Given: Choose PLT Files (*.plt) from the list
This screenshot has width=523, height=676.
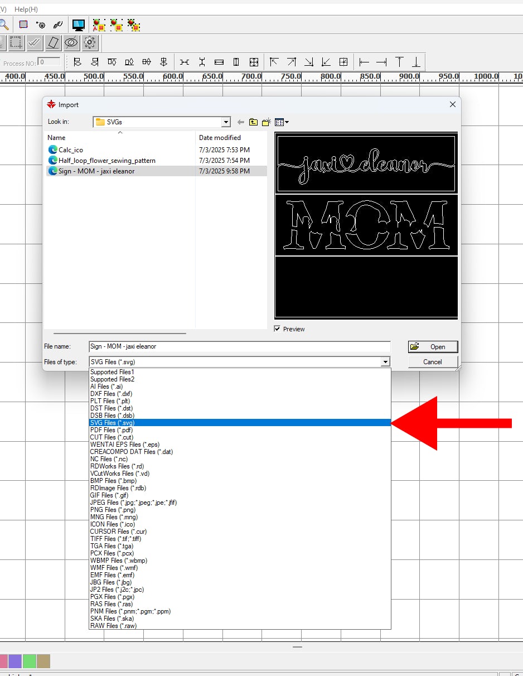Looking at the screenshot, I should (240, 401).
